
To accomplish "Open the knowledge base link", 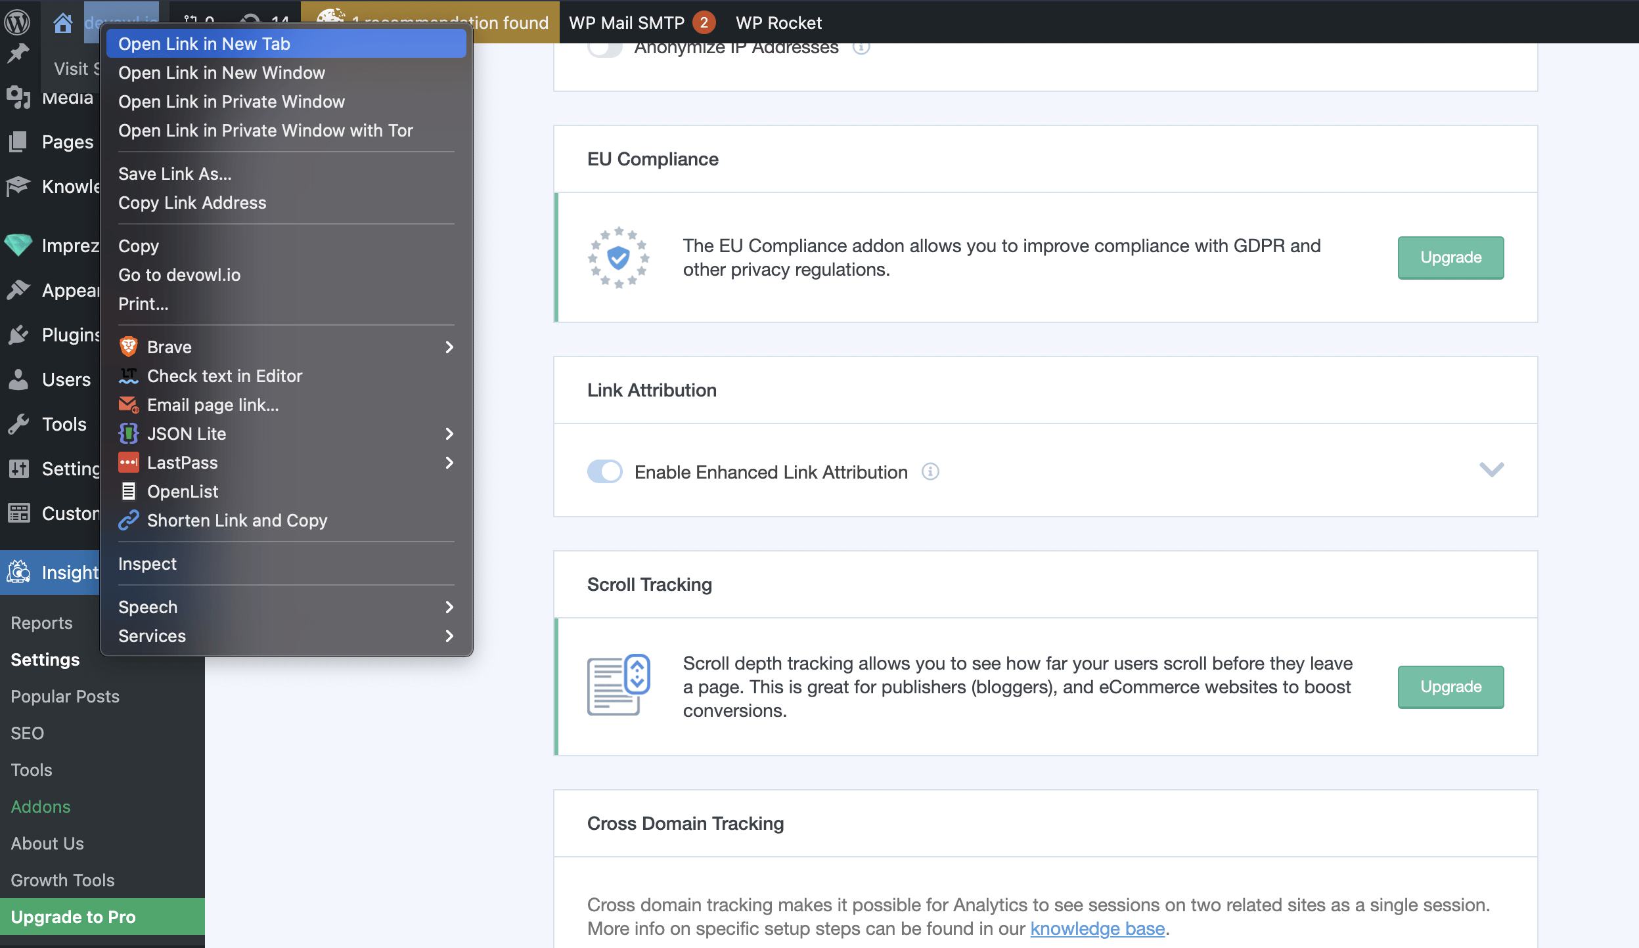I will [x=1097, y=928].
